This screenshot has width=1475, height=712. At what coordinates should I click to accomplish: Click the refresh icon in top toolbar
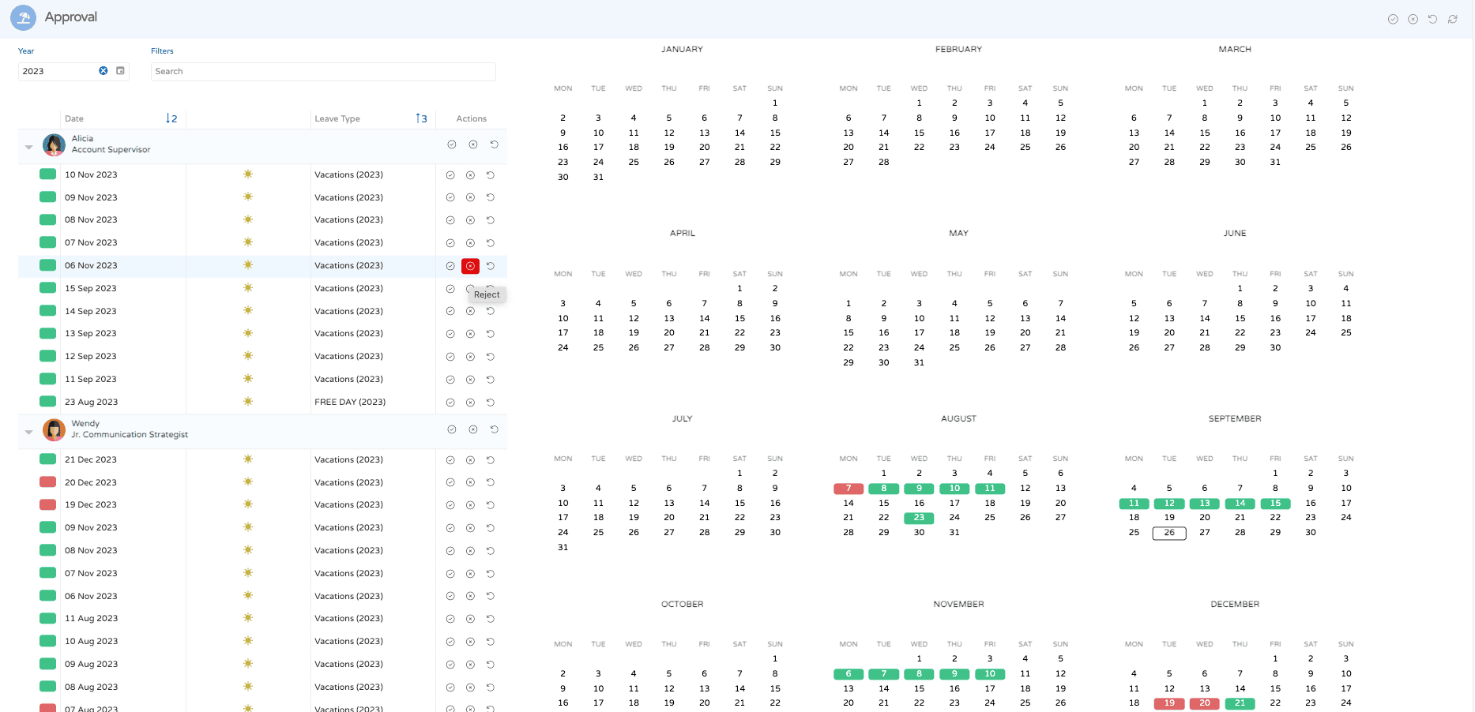pos(1452,19)
